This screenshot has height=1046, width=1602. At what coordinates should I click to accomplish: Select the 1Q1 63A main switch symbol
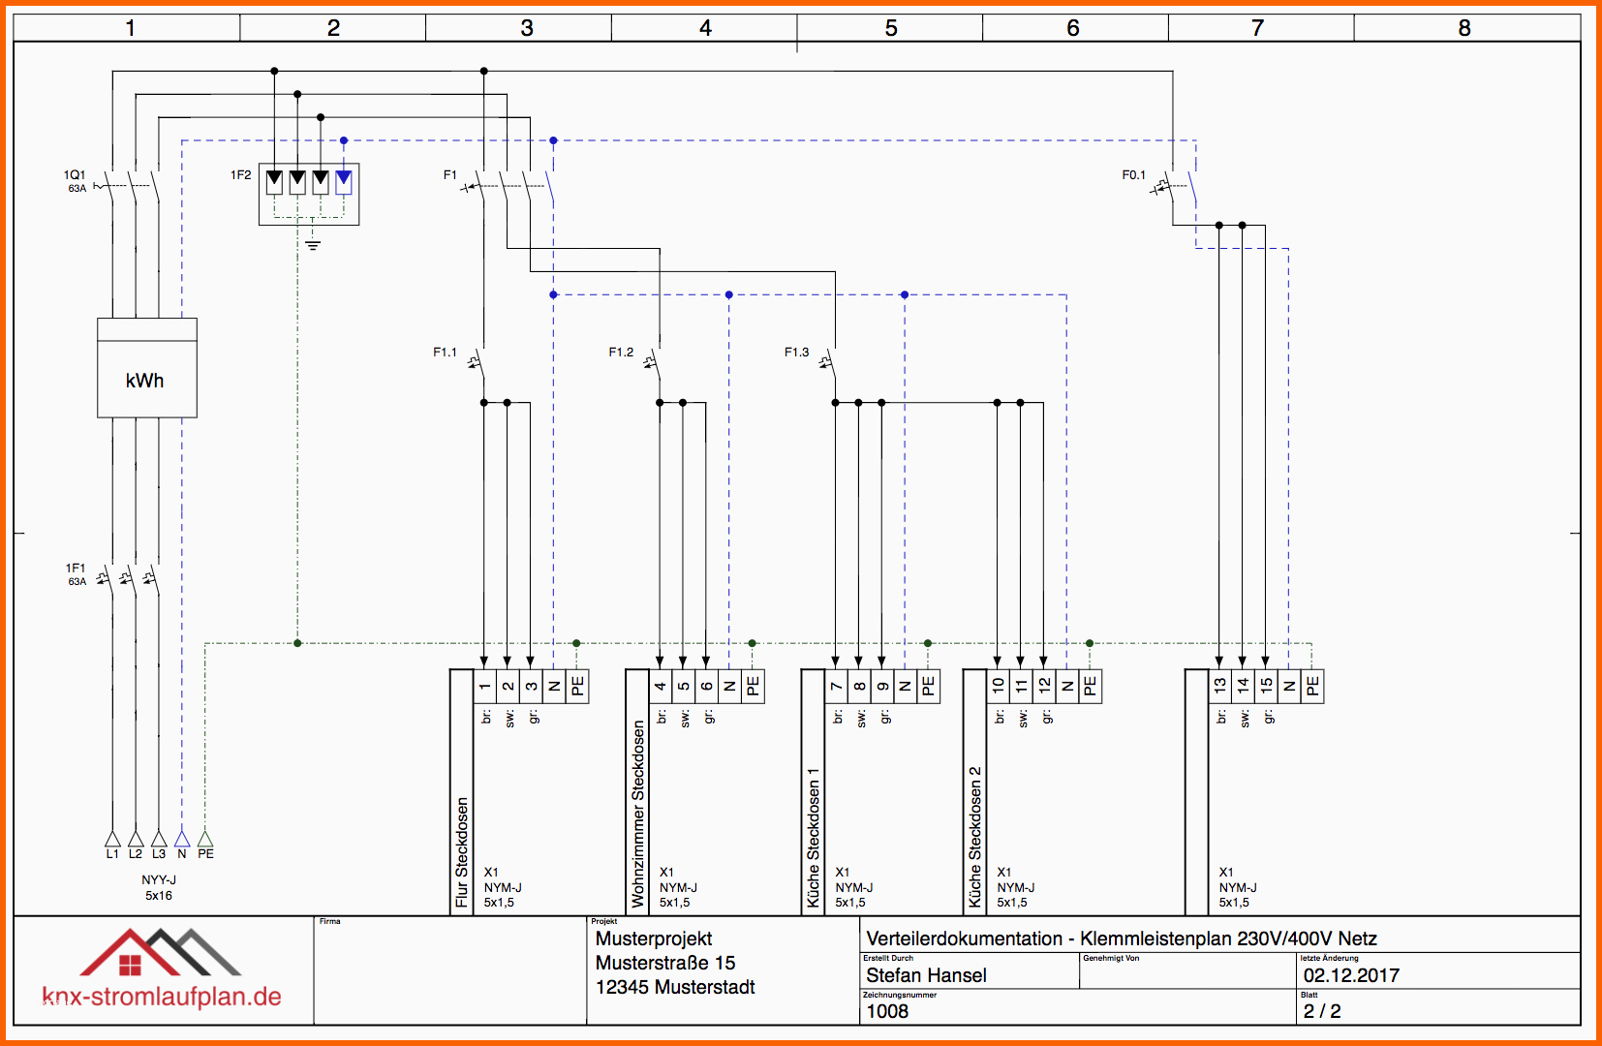133,185
